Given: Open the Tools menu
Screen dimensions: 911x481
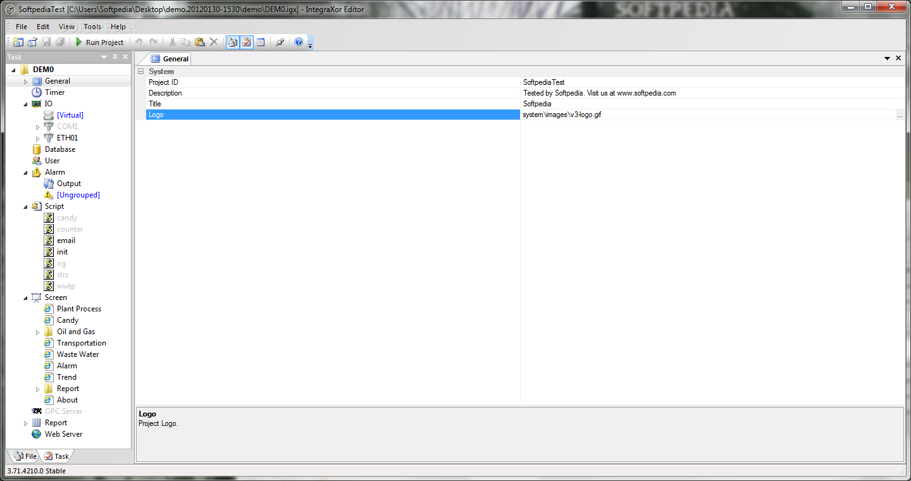Looking at the screenshot, I should pyautogui.click(x=92, y=27).
